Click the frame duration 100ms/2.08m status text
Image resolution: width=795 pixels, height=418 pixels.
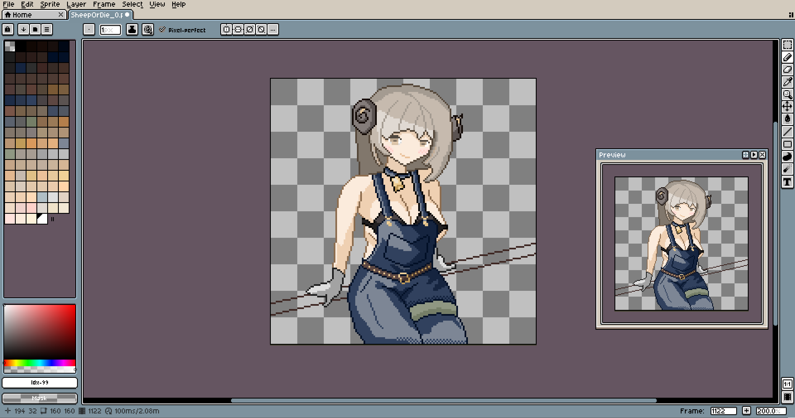point(137,411)
